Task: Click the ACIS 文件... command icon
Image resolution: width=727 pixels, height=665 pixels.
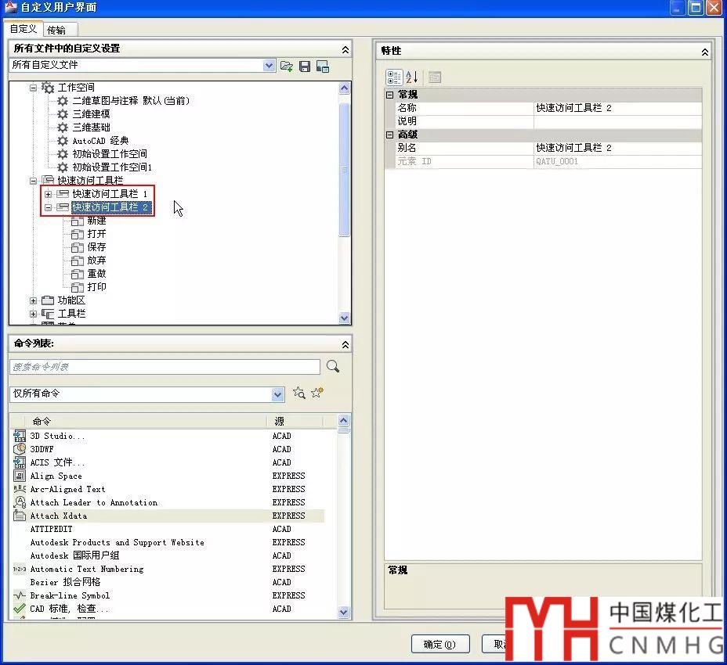Action: 20,462
